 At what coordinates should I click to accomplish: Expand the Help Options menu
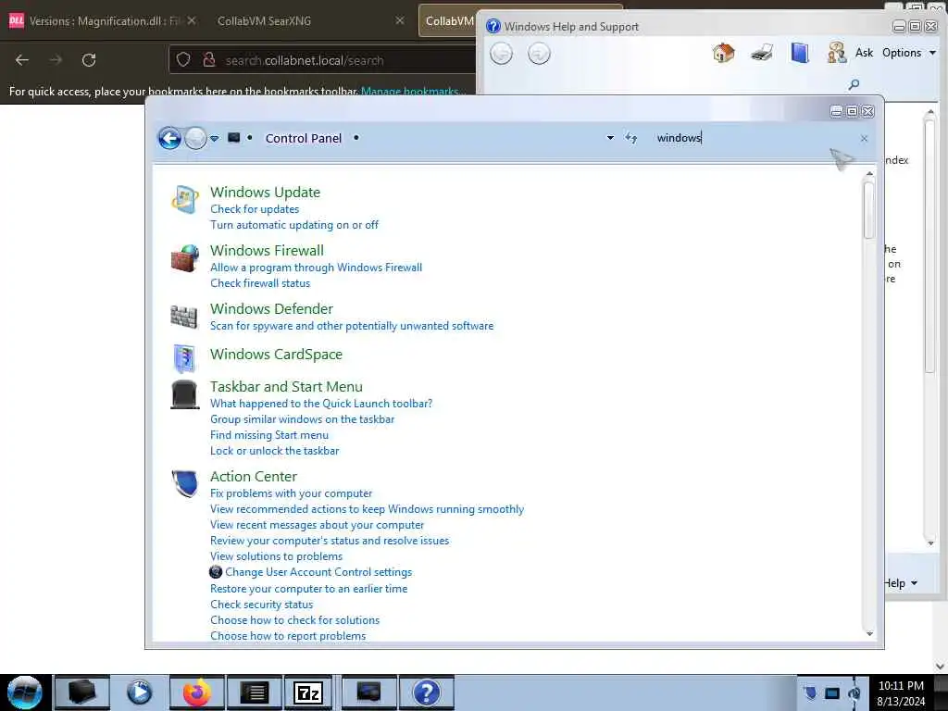[909, 53]
